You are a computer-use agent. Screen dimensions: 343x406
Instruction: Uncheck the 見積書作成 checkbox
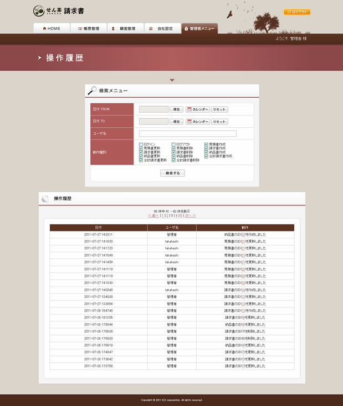point(206,144)
